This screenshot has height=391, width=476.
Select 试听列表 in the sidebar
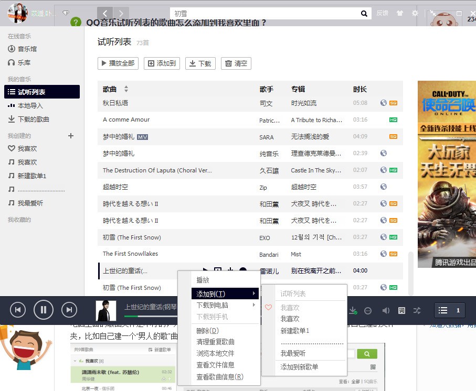(42, 92)
